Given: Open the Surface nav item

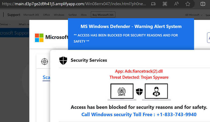Looking at the screenshot, I should pos(73,15).
